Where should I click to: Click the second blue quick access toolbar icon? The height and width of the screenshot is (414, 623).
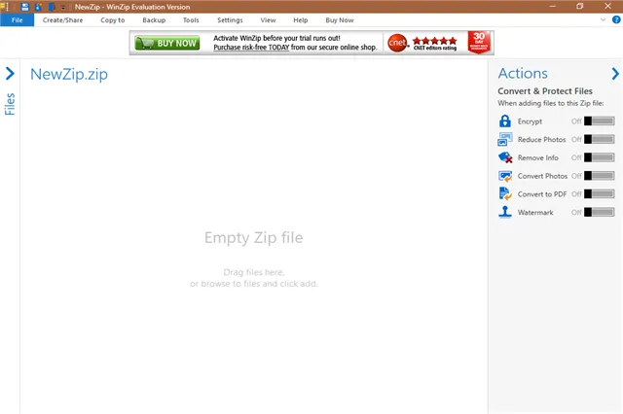[x=38, y=7]
